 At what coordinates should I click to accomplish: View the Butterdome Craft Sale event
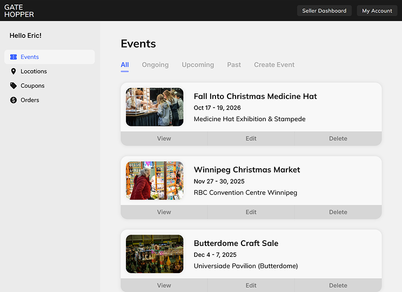coord(164,286)
